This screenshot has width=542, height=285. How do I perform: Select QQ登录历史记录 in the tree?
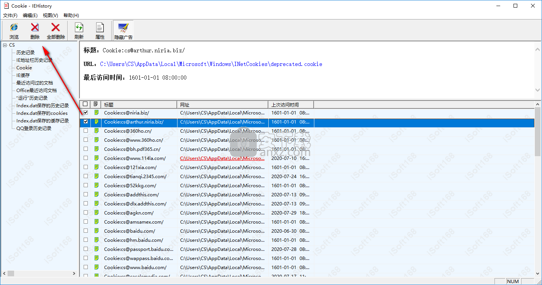[x=34, y=128]
